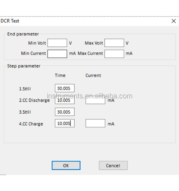Click the Max Current input field
The image size is (179, 191).
coord(114,53)
